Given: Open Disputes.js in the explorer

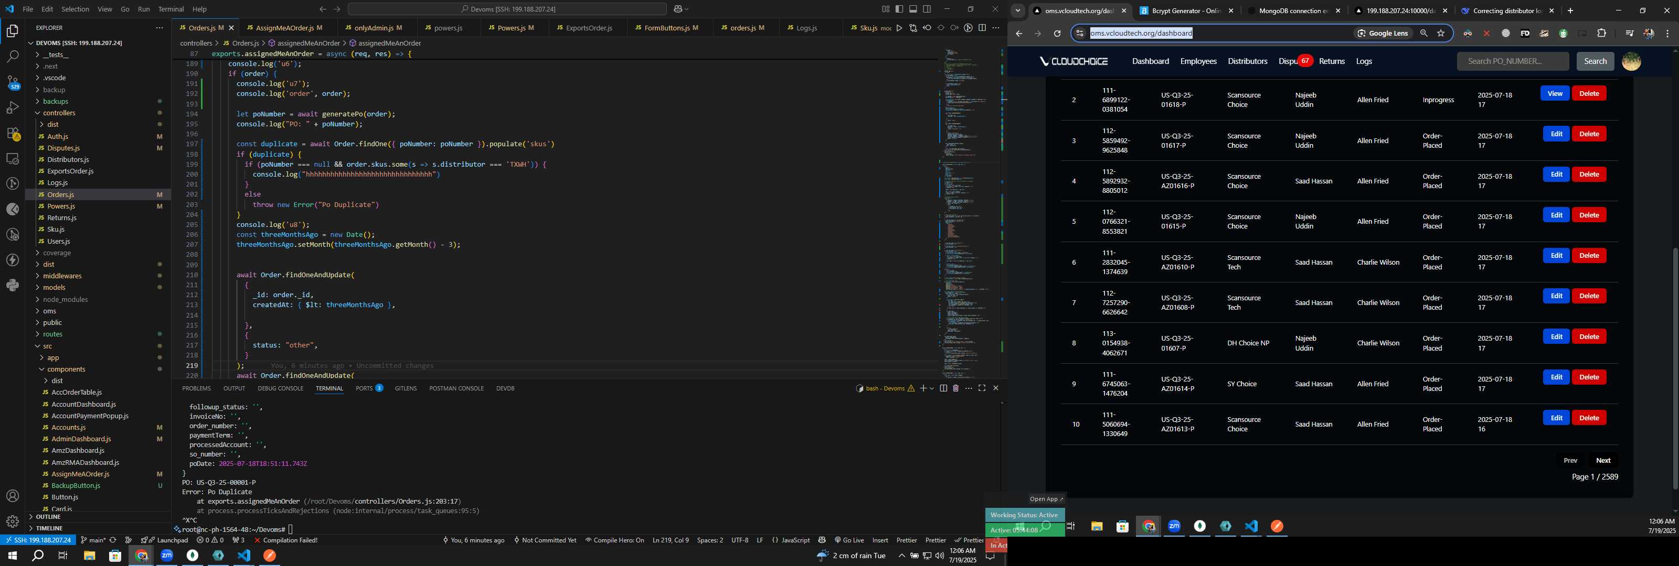Looking at the screenshot, I should point(63,148).
